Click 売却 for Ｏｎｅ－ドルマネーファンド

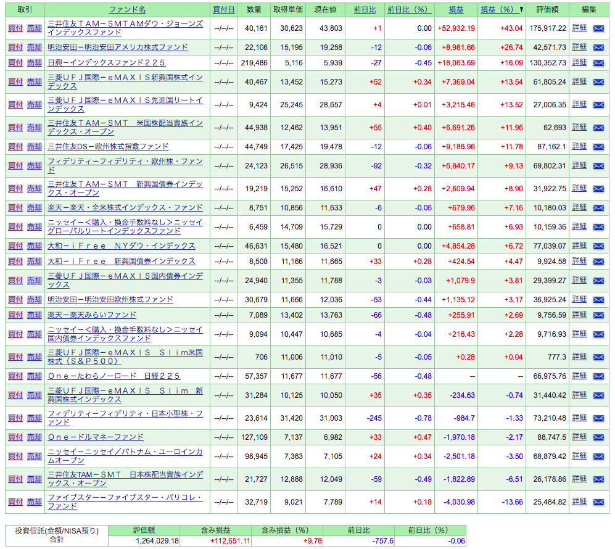[x=34, y=437]
